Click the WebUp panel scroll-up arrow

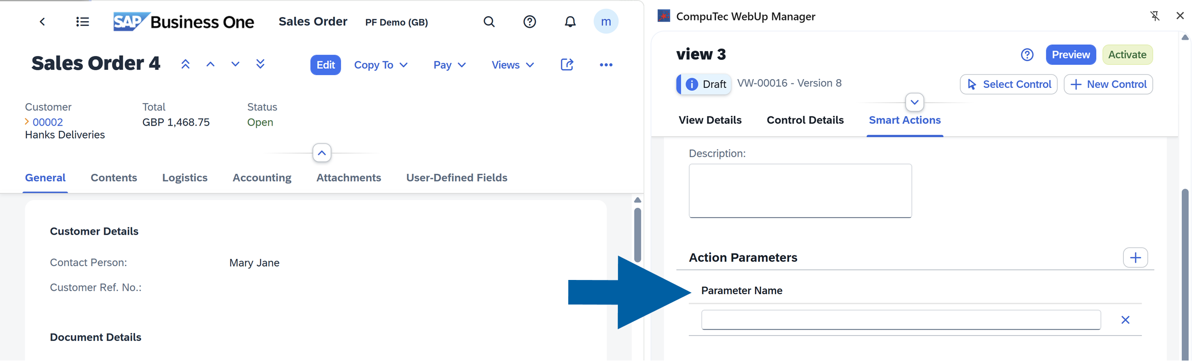tap(1185, 37)
